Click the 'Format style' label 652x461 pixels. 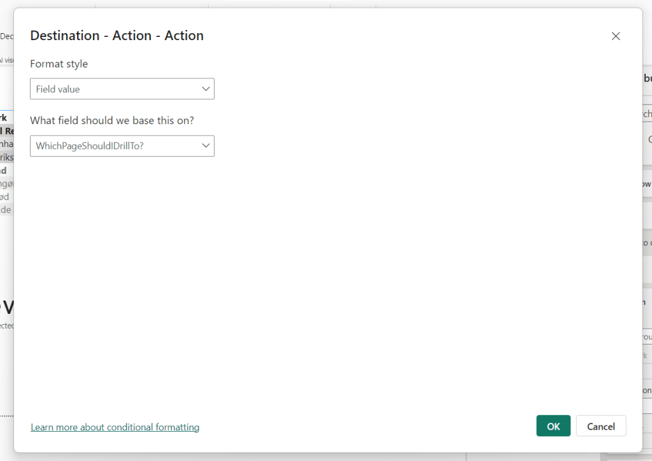coord(59,64)
